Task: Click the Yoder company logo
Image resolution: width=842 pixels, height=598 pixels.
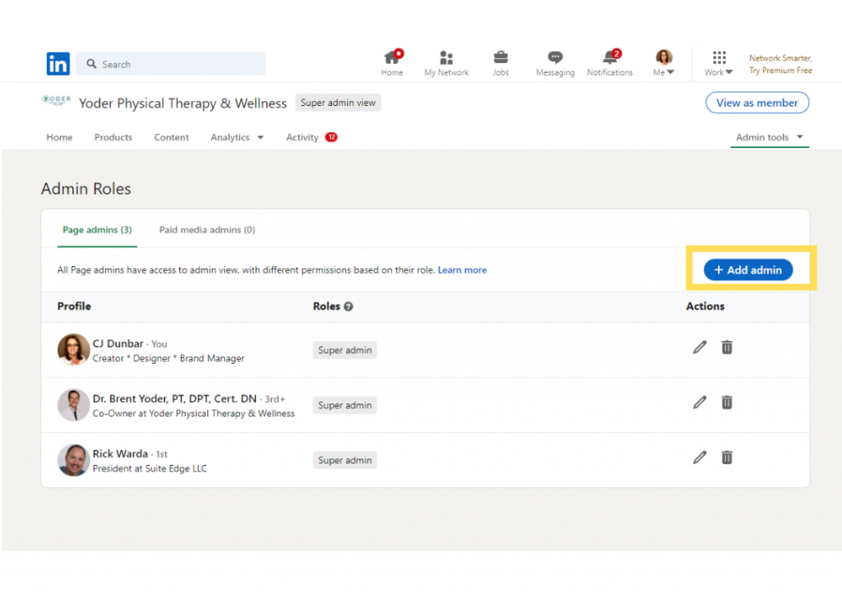Action: point(57,100)
